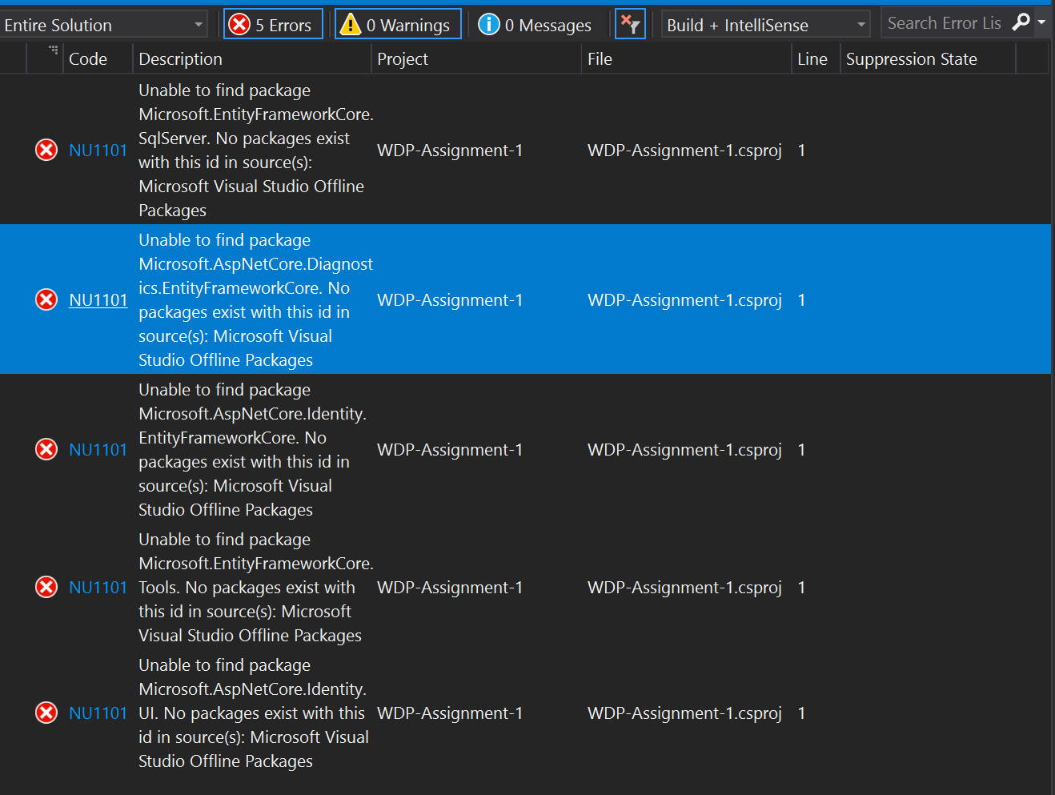Expand the search options arrow
The height and width of the screenshot is (795, 1055).
click(x=1041, y=22)
